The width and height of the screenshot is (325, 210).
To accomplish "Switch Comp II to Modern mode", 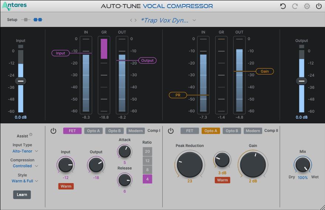I will [253, 131].
